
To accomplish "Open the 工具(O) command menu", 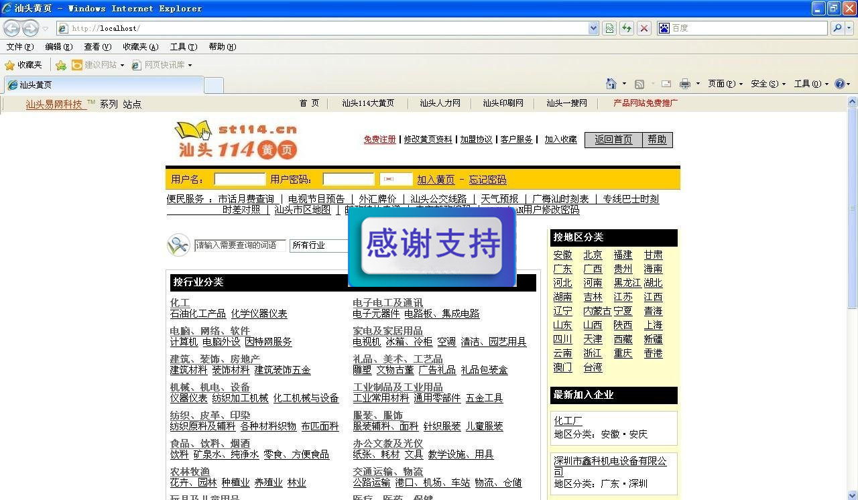I will pos(811,84).
